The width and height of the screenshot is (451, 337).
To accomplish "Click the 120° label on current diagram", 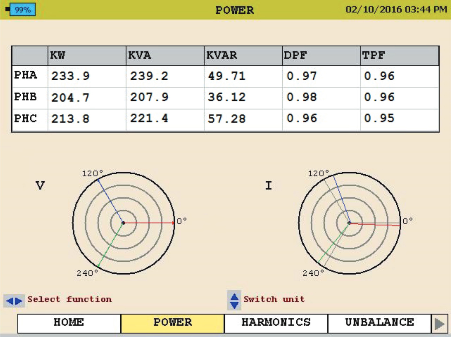I will point(318,173).
